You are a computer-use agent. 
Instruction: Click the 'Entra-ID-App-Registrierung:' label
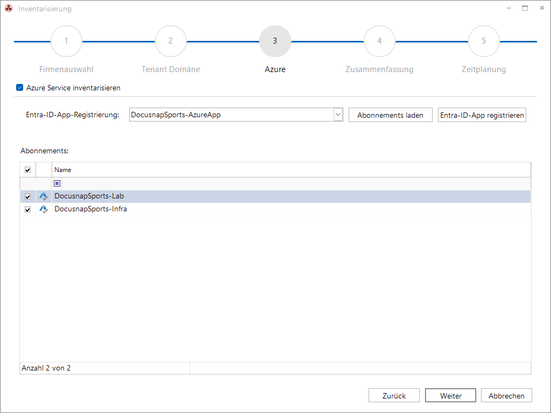pos(73,115)
